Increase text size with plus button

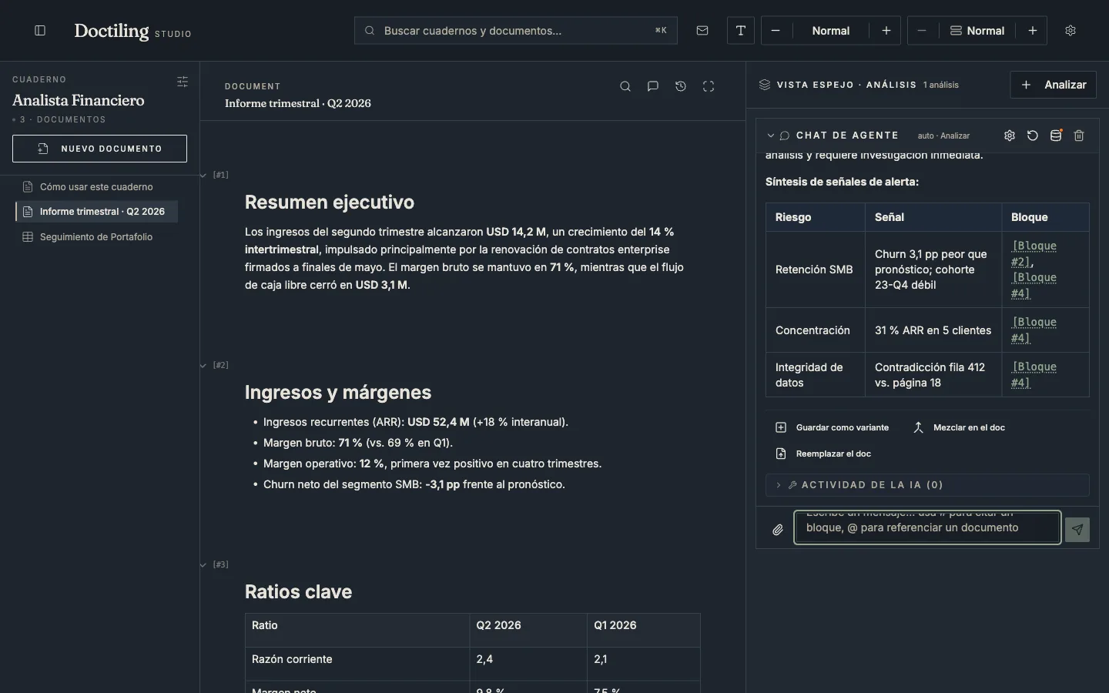click(x=886, y=31)
